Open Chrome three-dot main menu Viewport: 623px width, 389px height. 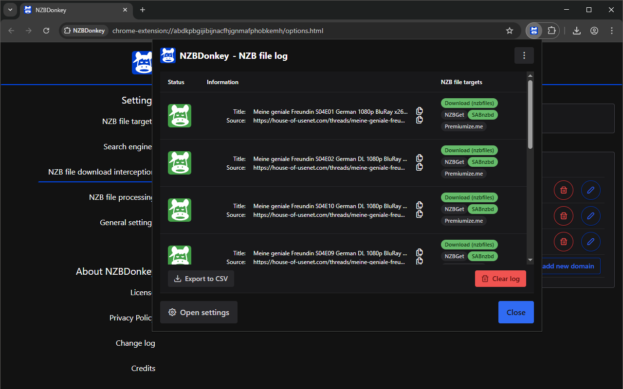tap(612, 31)
